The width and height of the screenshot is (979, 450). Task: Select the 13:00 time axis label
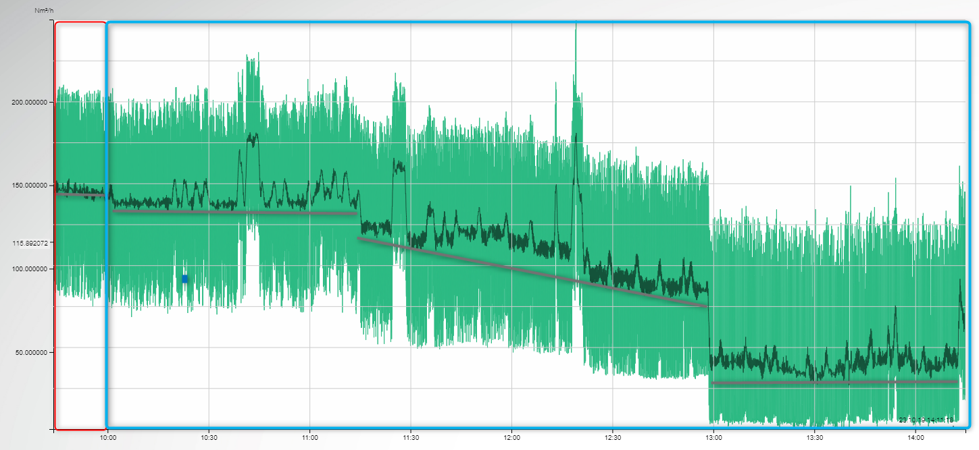click(x=713, y=438)
